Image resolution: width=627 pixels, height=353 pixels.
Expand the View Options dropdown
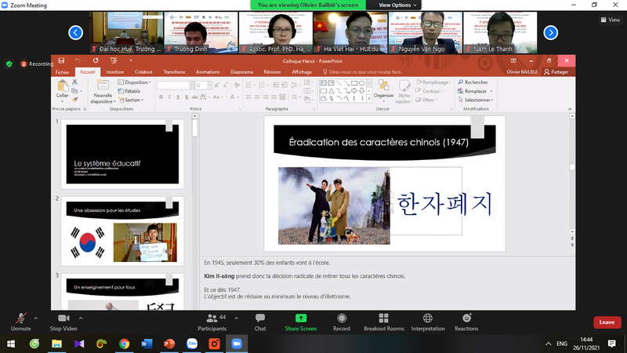click(398, 5)
